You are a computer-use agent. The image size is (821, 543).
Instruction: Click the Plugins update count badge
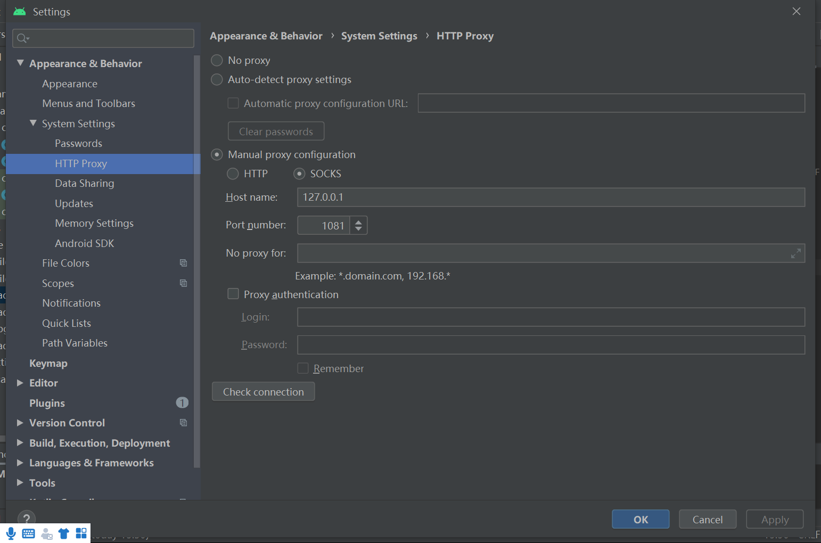click(x=182, y=403)
